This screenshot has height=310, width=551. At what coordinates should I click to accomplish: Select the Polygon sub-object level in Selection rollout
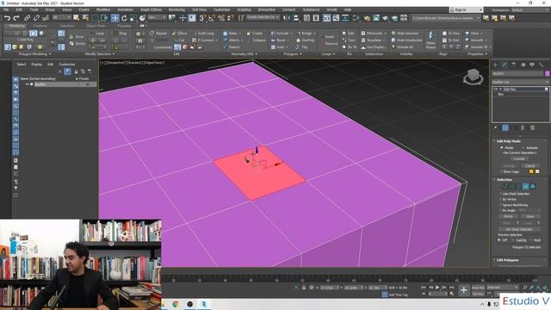526,186
